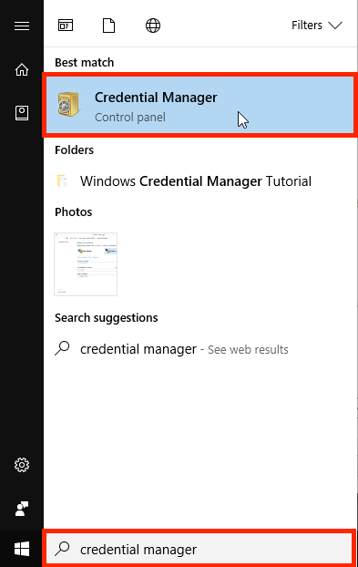Open Credential Manager control panel result
This screenshot has width=358, height=567.
point(199,105)
